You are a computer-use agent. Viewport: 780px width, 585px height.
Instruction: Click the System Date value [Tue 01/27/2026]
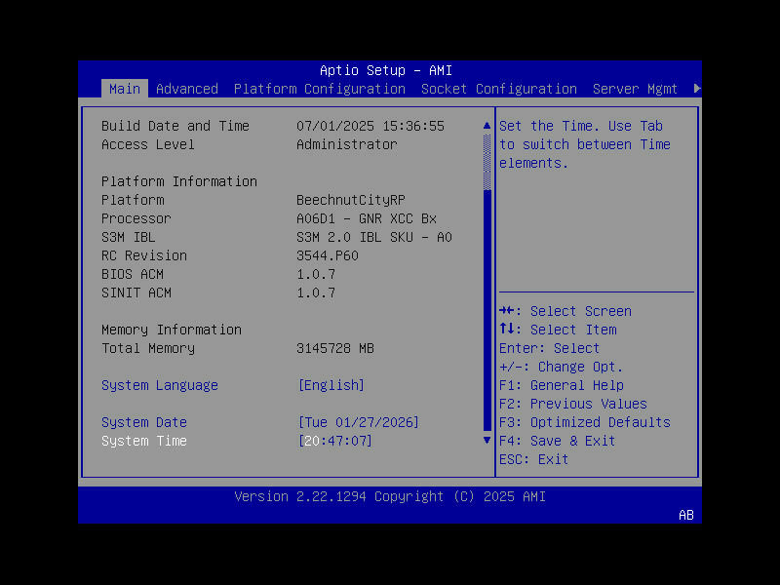358,422
